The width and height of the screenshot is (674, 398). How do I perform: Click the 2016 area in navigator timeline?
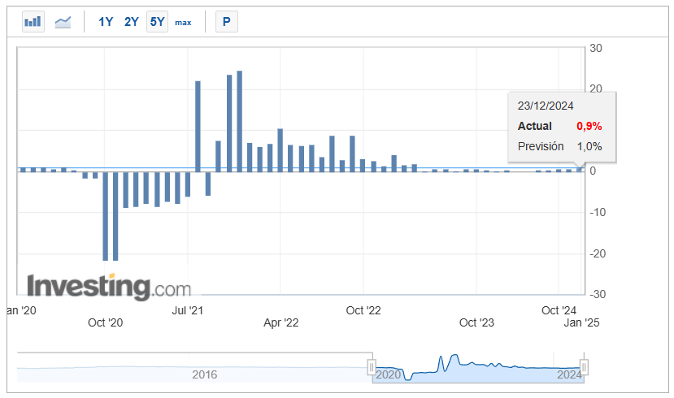point(204,374)
